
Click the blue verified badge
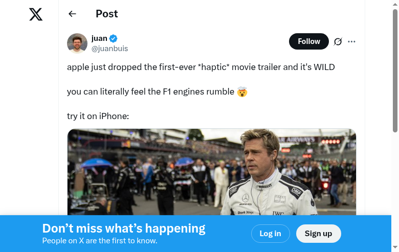click(x=114, y=38)
